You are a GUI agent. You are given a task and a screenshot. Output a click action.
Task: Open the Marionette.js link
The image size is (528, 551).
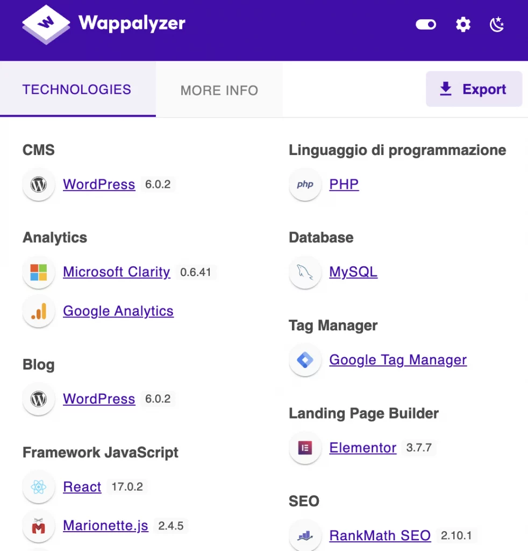tap(106, 526)
